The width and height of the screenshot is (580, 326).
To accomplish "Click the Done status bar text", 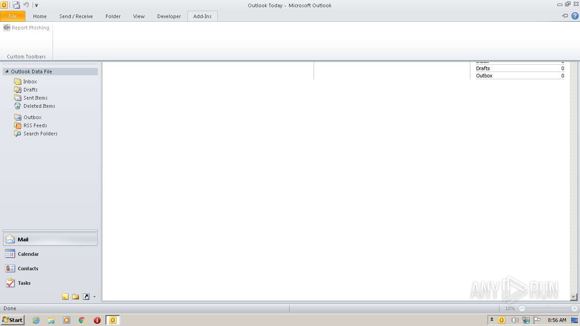I will 10,308.
